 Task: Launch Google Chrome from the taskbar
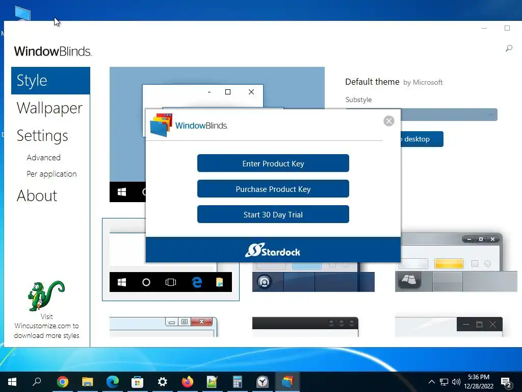coord(62,382)
